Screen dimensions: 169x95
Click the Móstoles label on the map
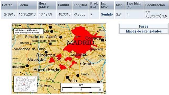pyautogui.click(x=37, y=60)
